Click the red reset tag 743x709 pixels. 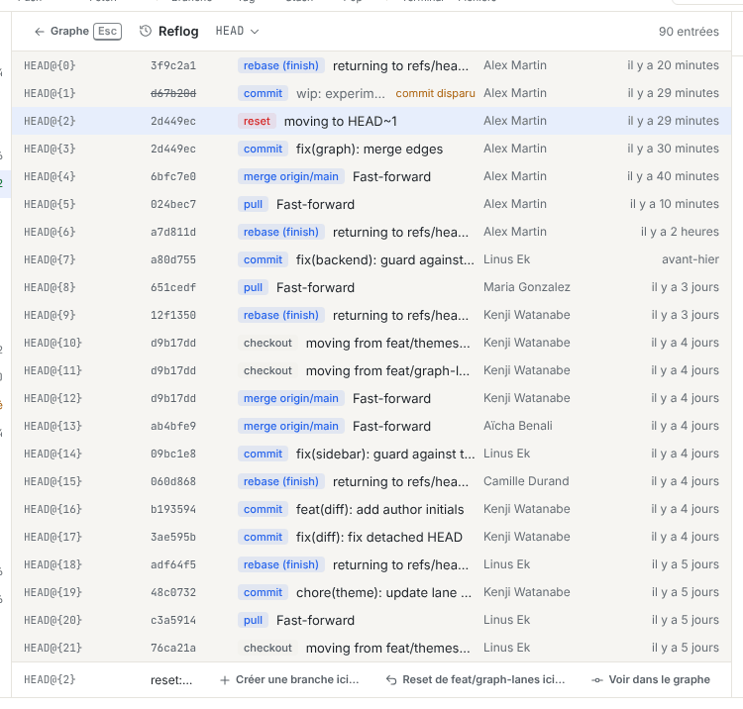pyautogui.click(x=257, y=121)
